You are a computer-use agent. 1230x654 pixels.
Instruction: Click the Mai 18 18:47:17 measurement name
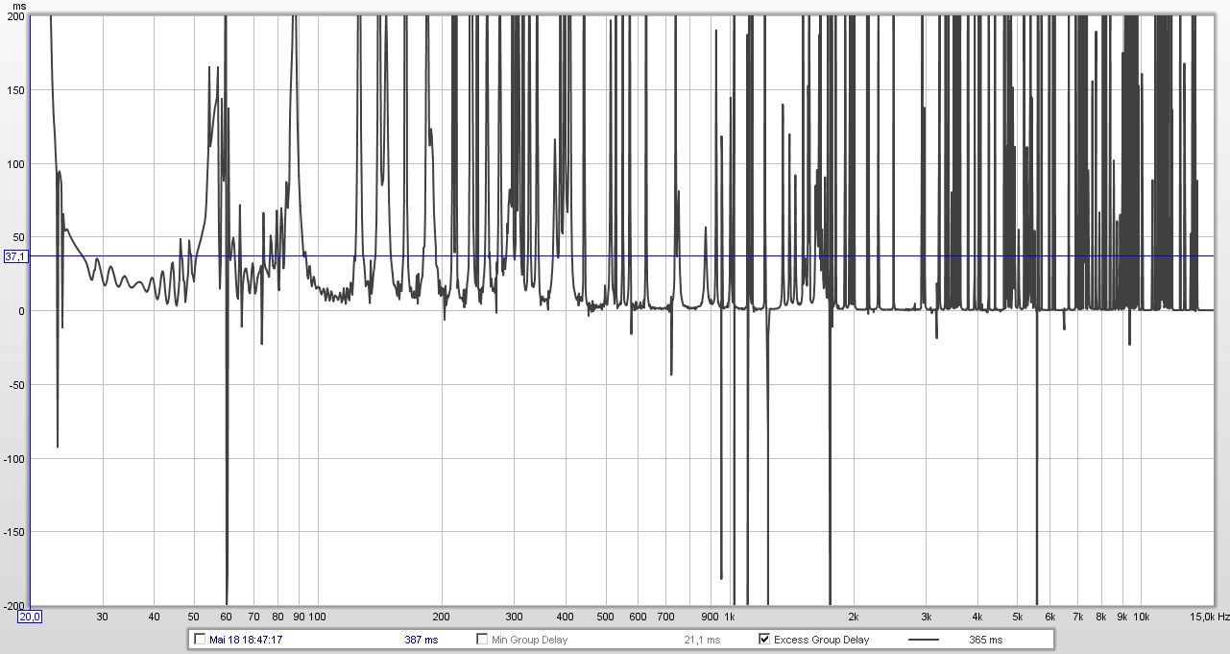245,640
